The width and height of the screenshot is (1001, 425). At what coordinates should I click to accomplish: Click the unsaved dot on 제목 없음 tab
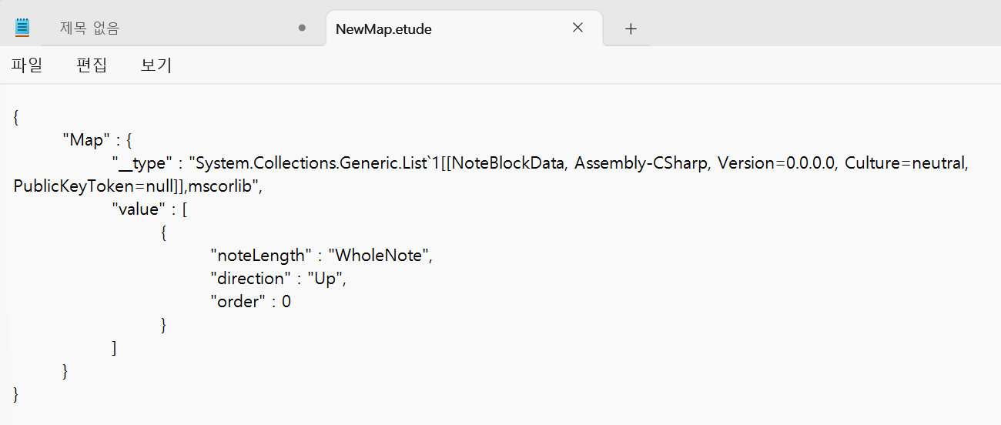[302, 28]
